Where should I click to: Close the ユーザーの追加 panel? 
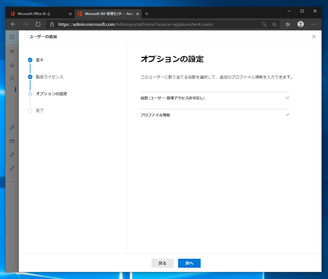(314, 37)
